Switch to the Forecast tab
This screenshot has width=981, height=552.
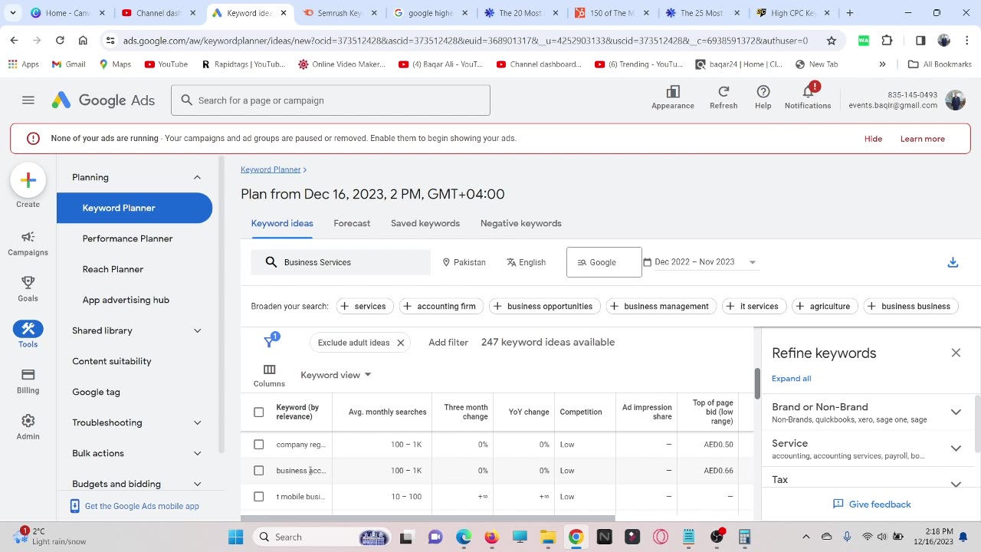tap(352, 223)
